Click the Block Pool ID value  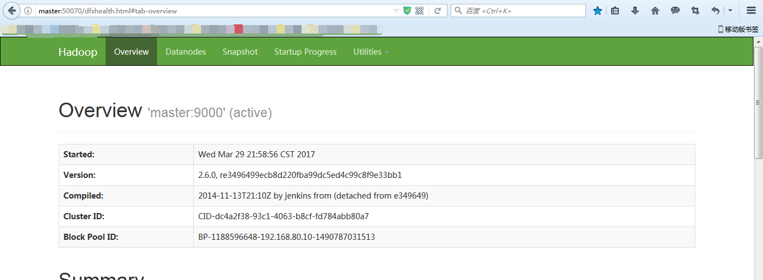287,237
